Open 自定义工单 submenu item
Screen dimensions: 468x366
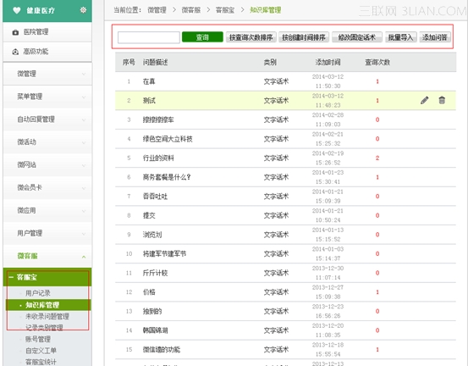coord(41,351)
